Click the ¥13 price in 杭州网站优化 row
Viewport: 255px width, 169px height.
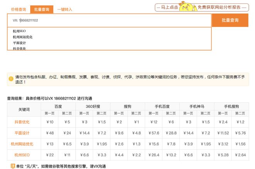pyautogui.click(x=50, y=144)
